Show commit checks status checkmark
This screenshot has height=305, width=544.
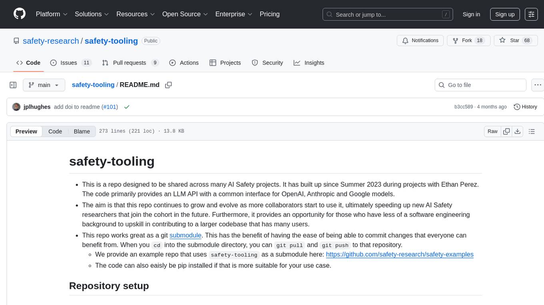pos(127,107)
